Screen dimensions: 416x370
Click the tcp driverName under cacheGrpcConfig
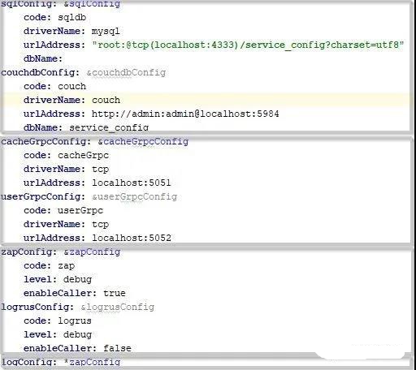[100, 170]
